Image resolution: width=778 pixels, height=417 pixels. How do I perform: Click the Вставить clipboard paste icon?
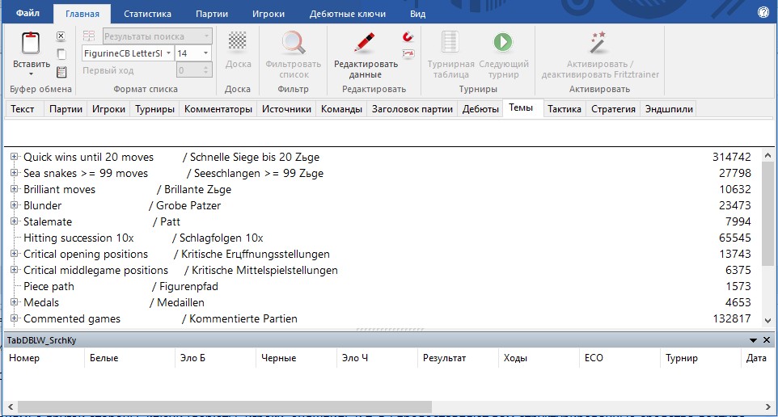(31, 44)
